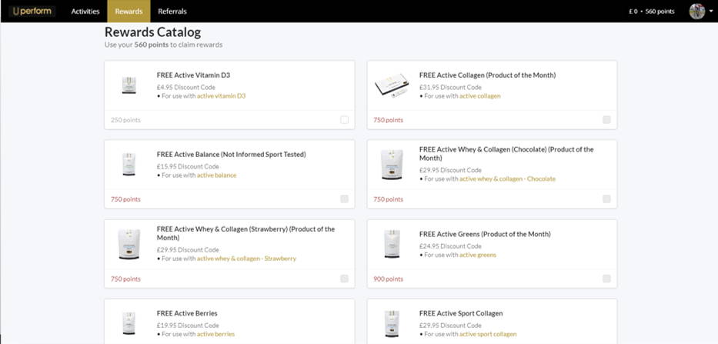Screen dimensions: 718x344
Task: Click the Active Vitamin D3 product image
Action: [x=129, y=85]
